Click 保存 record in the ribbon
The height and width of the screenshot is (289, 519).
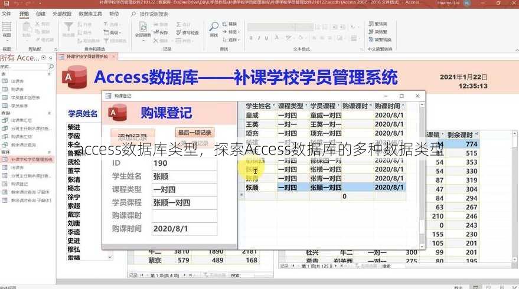(x=161, y=32)
